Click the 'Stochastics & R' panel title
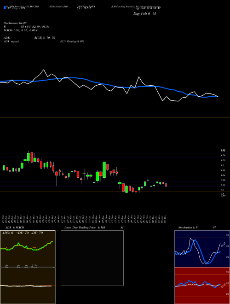This screenshot has width=230, height=304. [188, 228]
